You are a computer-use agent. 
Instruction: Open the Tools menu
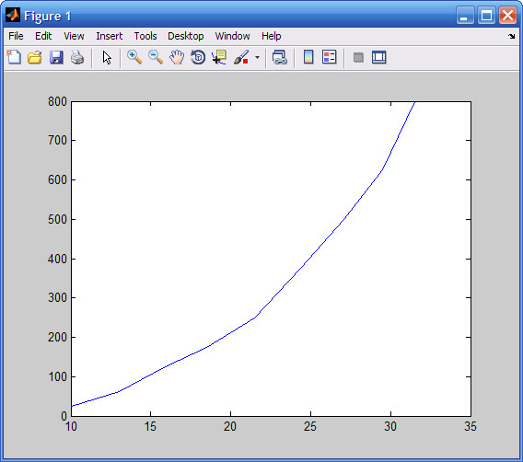coord(145,36)
